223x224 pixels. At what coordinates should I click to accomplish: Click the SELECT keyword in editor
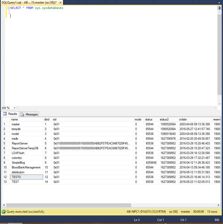15,8
